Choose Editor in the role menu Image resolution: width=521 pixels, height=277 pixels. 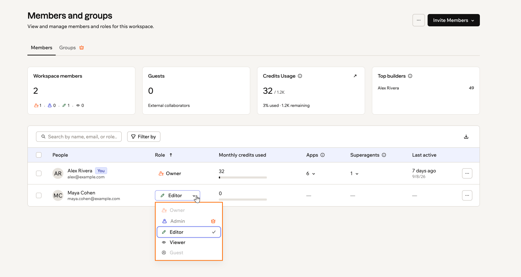click(189, 232)
